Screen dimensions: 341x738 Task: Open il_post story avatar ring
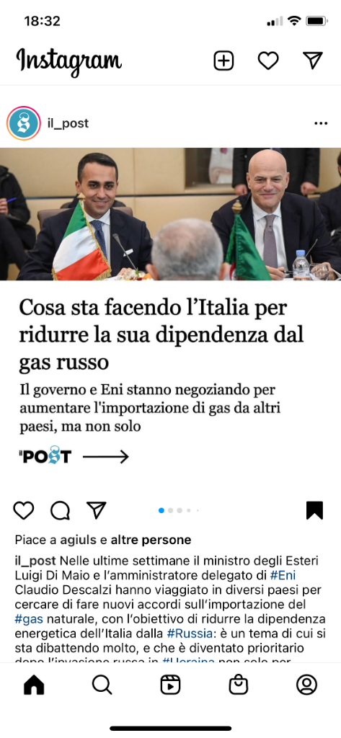click(x=23, y=123)
